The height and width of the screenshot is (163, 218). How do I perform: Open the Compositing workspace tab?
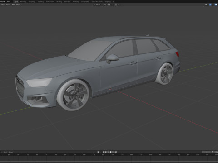pos(85,2)
